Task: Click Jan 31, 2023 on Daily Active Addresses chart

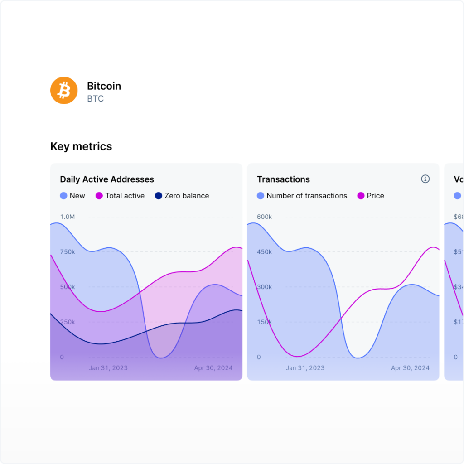Action: (x=108, y=368)
